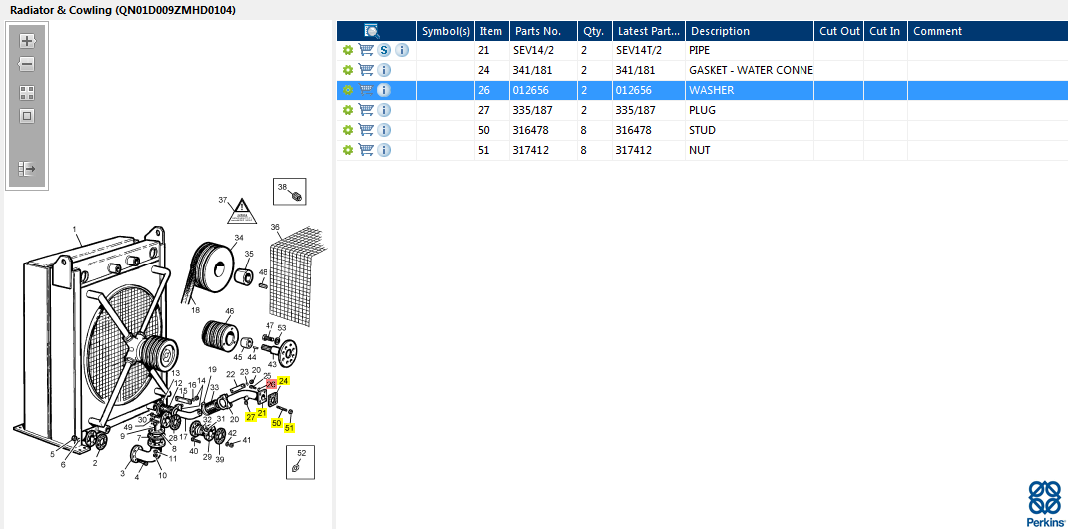
Task: Click the four-squares grid view icon
Action: pos(27,93)
